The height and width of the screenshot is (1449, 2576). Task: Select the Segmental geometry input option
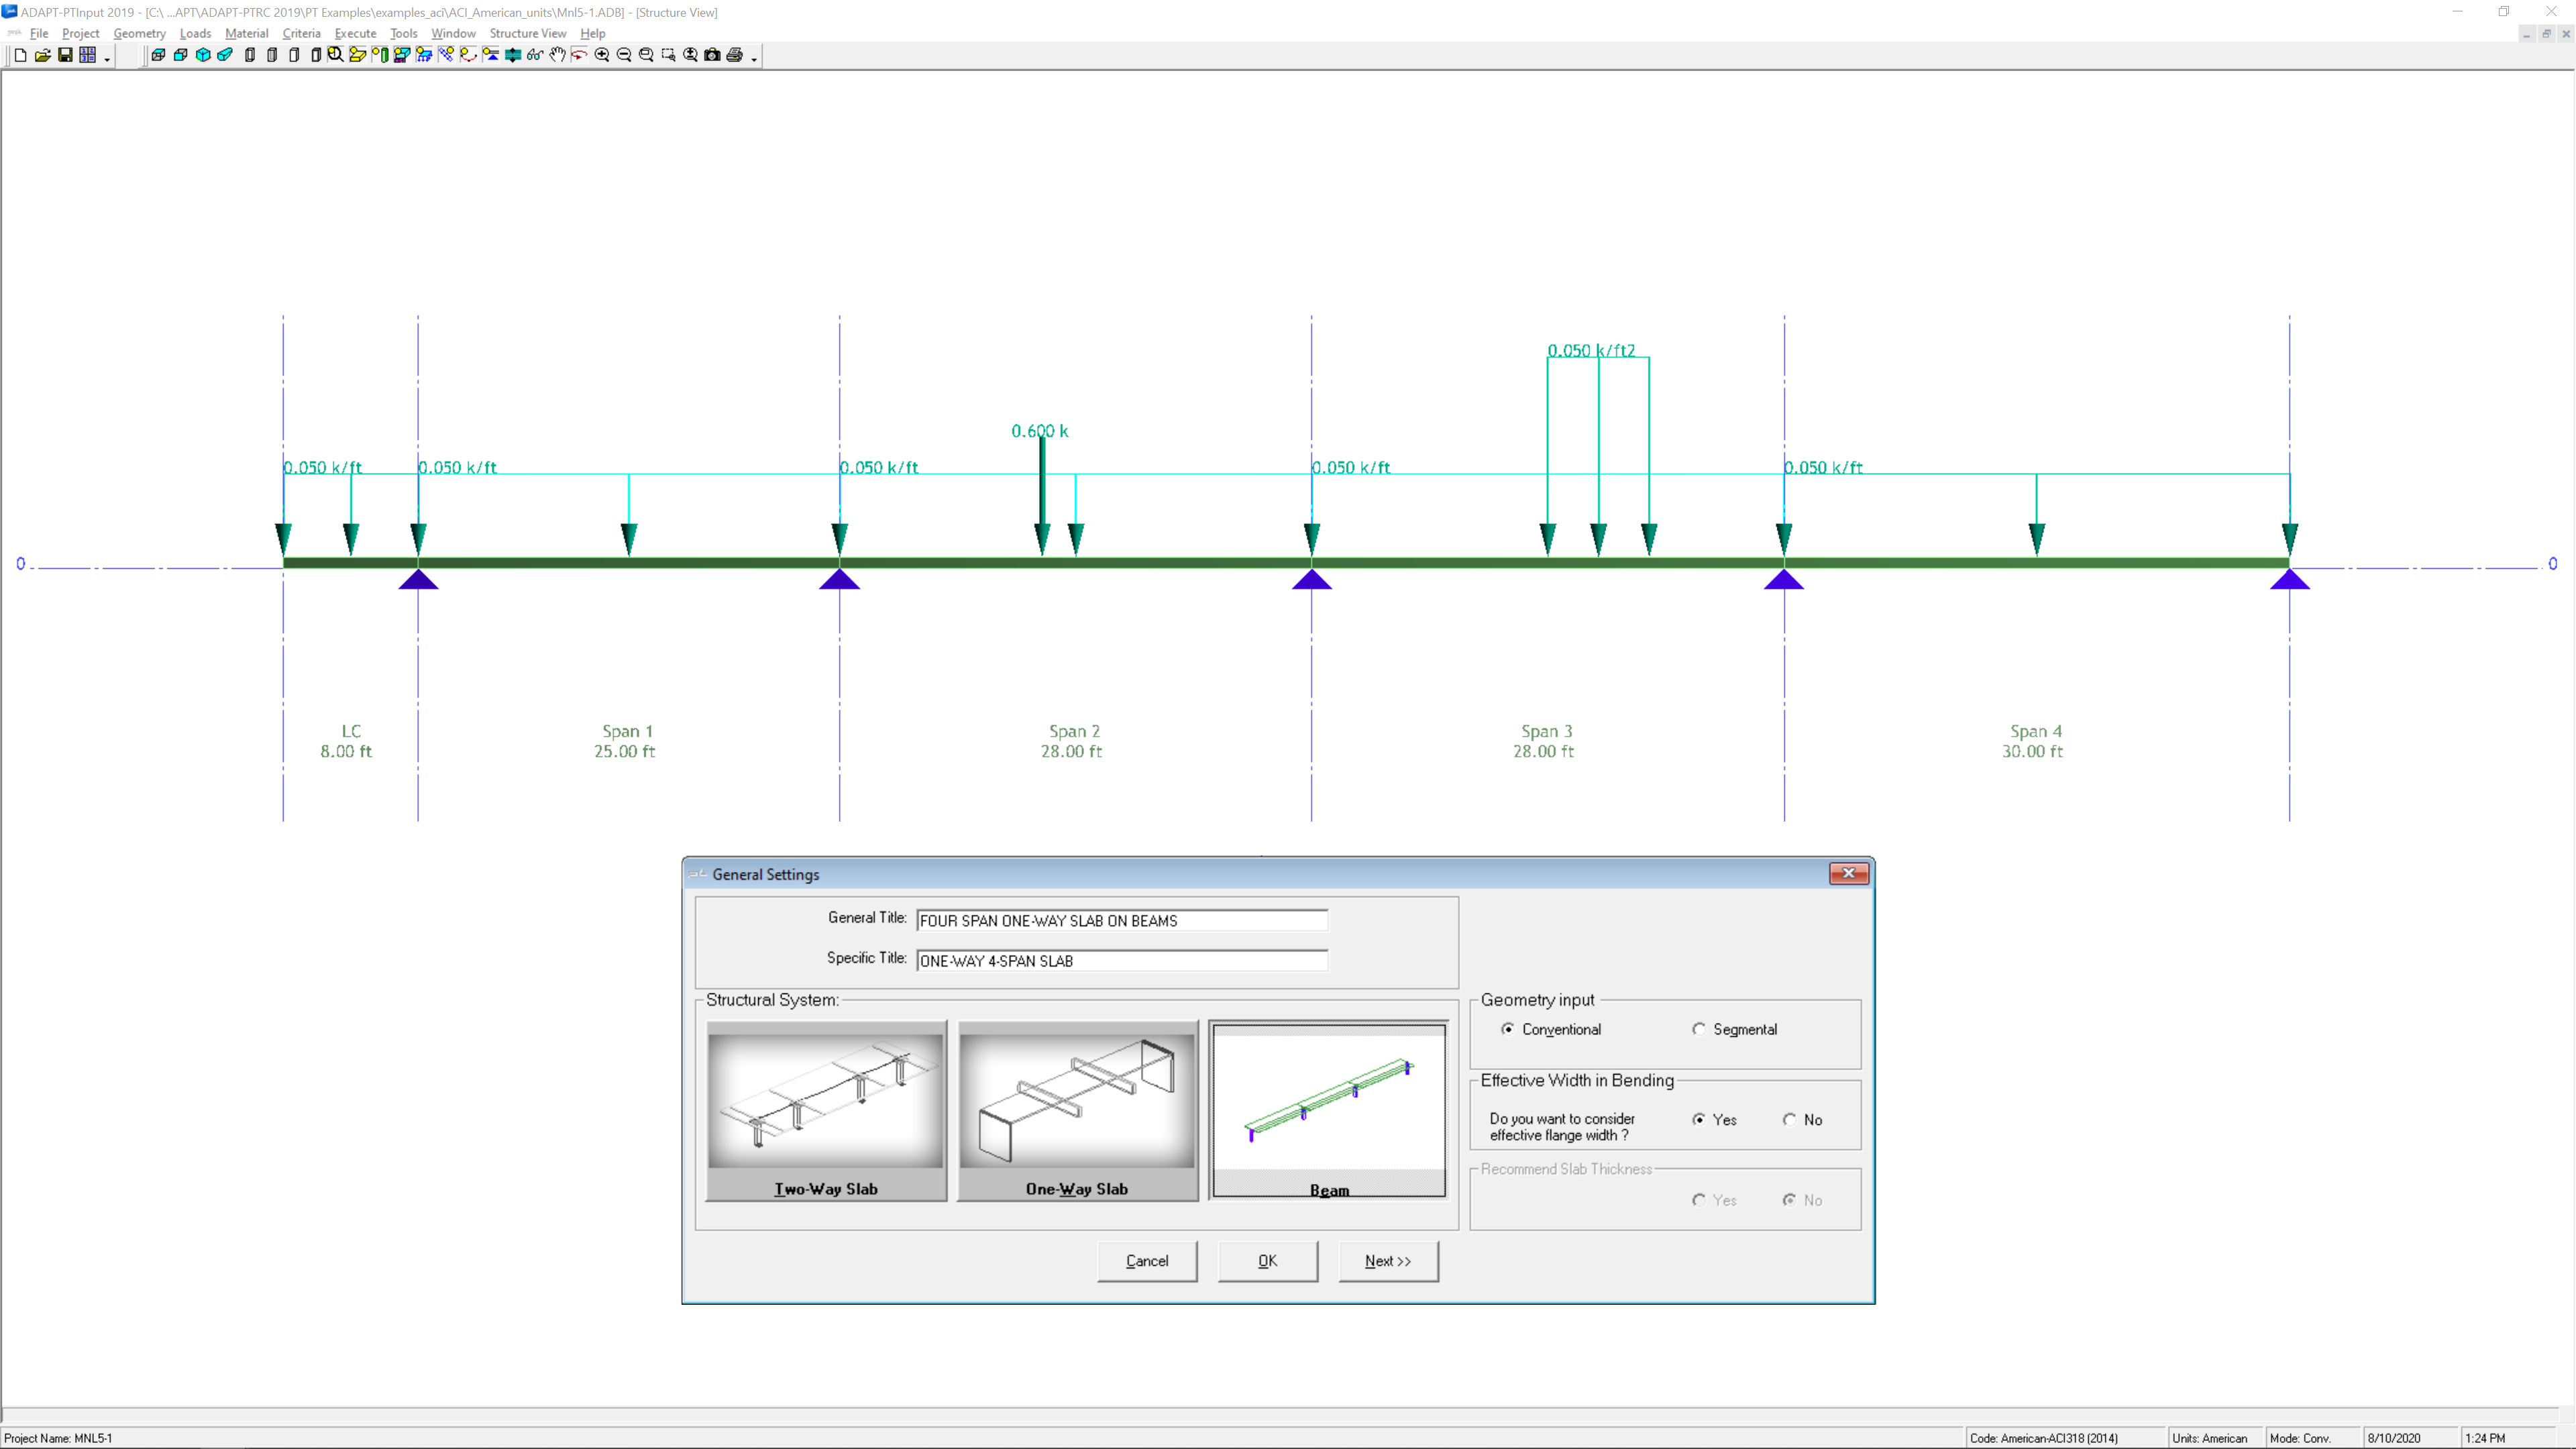click(1699, 1029)
